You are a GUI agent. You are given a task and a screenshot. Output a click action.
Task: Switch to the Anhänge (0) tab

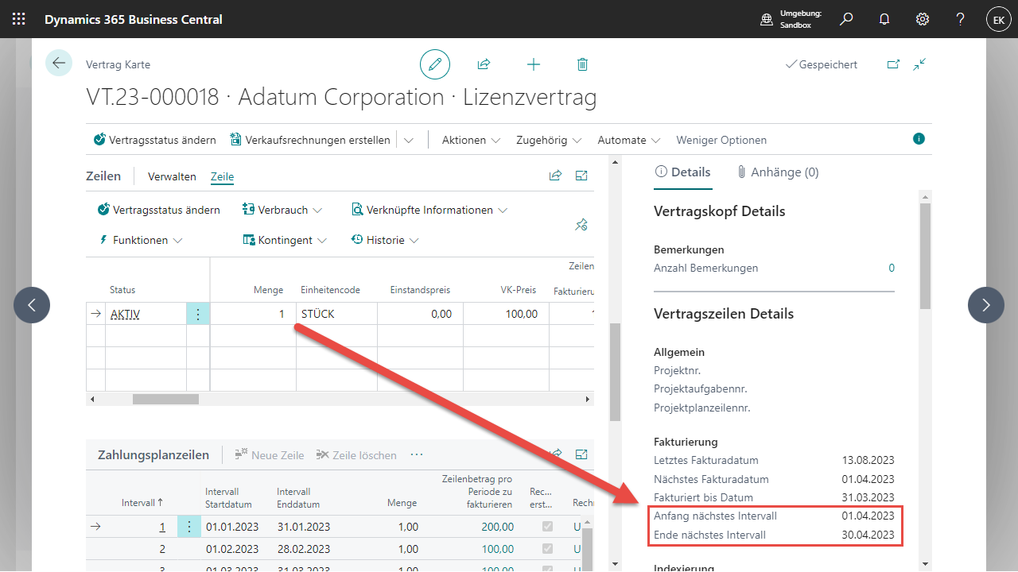pyautogui.click(x=776, y=172)
